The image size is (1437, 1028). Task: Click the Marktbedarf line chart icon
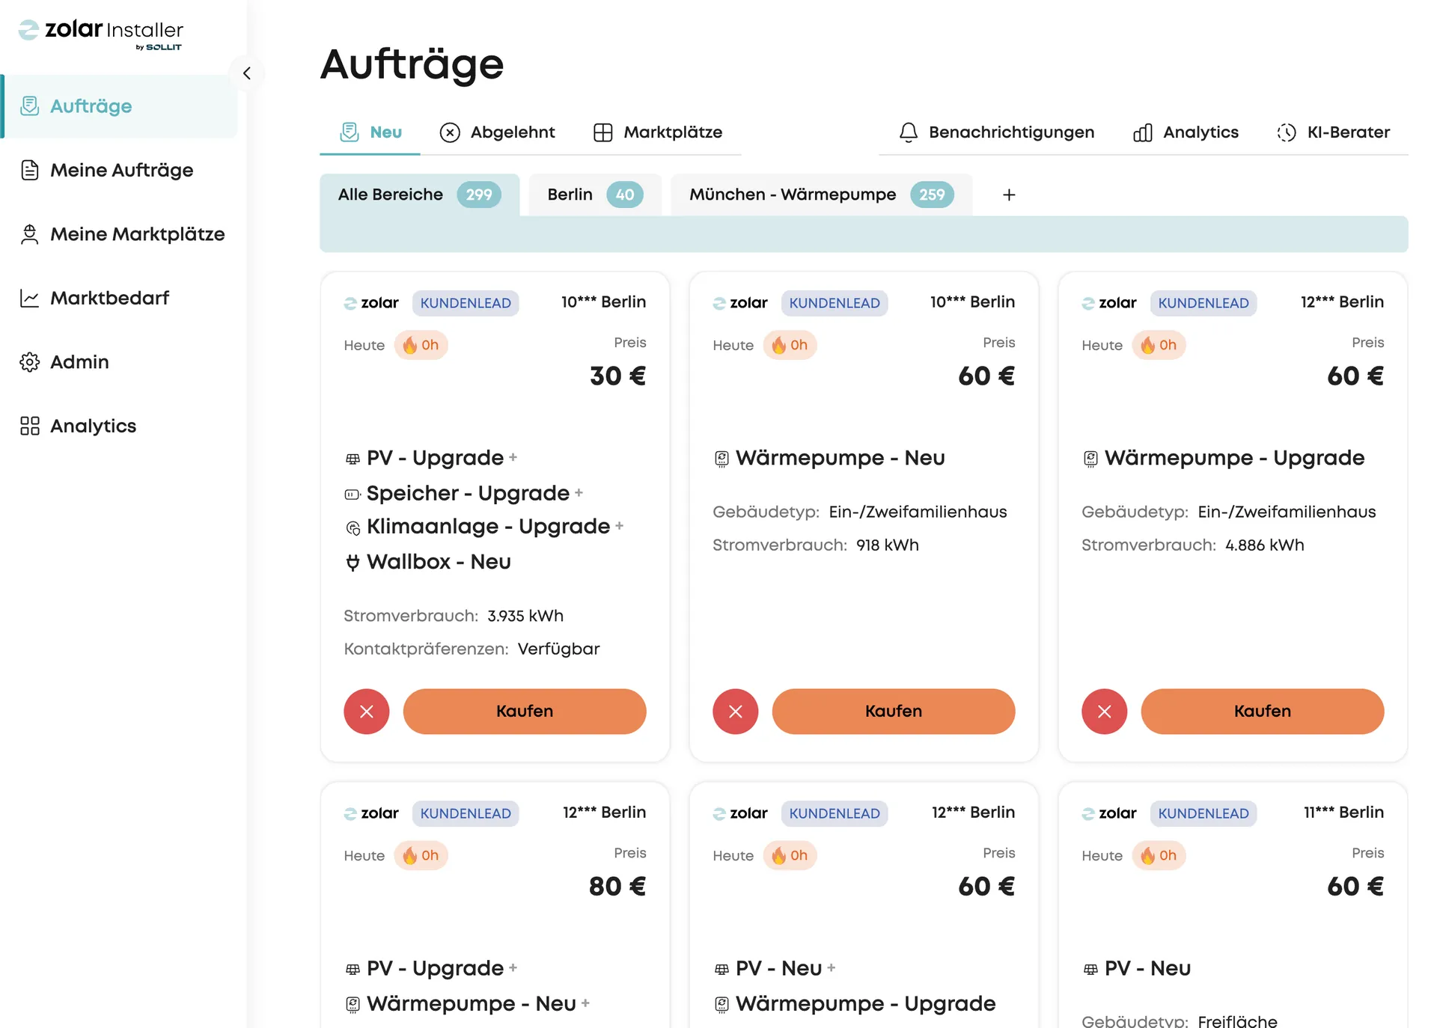[x=30, y=298]
